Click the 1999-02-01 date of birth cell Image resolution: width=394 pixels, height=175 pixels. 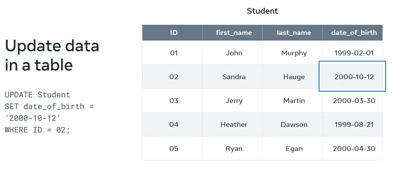pyautogui.click(x=354, y=53)
